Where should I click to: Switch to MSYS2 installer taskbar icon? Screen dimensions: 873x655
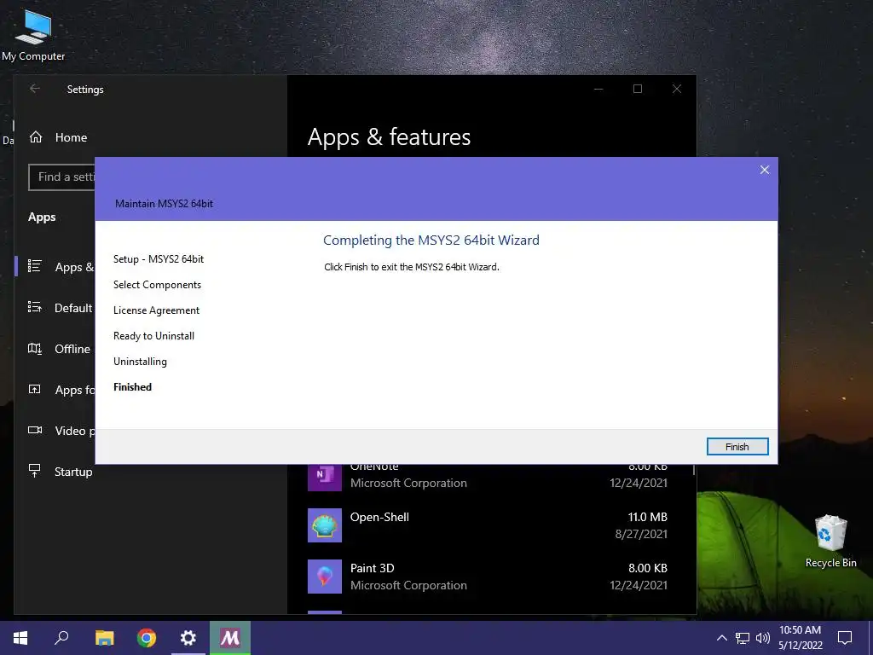click(230, 638)
